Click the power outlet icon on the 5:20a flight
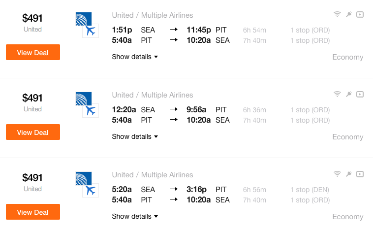This screenshot has height=231, width=373. click(x=348, y=174)
